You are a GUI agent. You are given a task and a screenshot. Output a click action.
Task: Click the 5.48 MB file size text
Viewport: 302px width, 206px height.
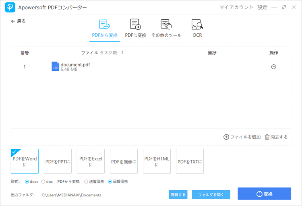click(x=69, y=69)
